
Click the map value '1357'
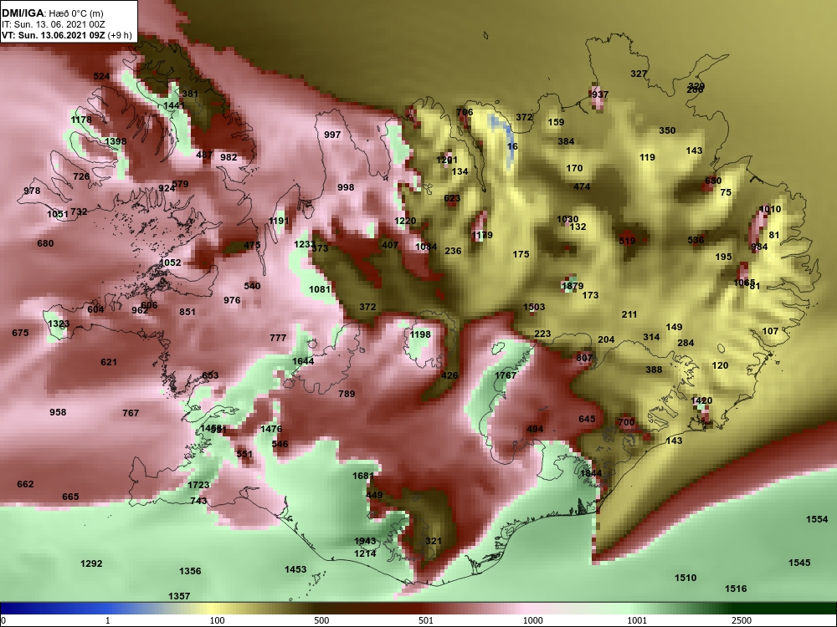[179, 595]
